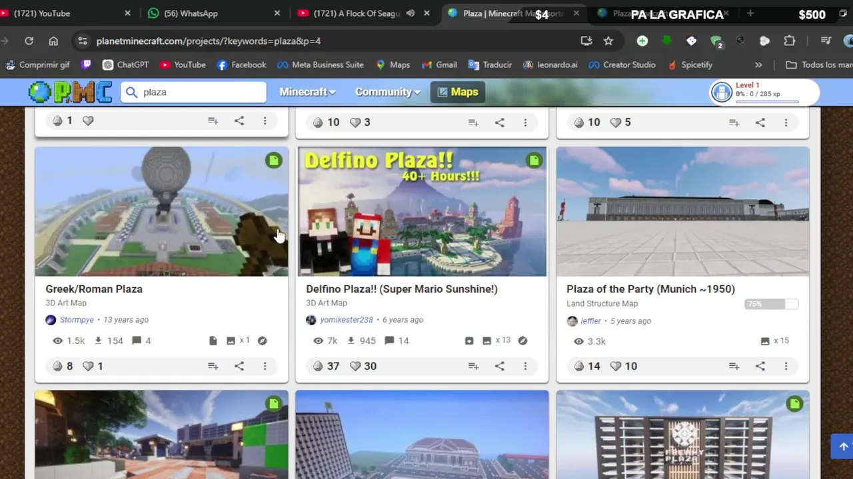The width and height of the screenshot is (853, 479).
Task: Reload the page
Action: (x=29, y=41)
